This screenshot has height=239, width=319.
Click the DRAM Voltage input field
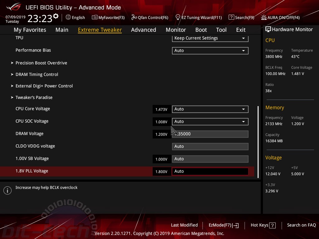pos(210,134)
